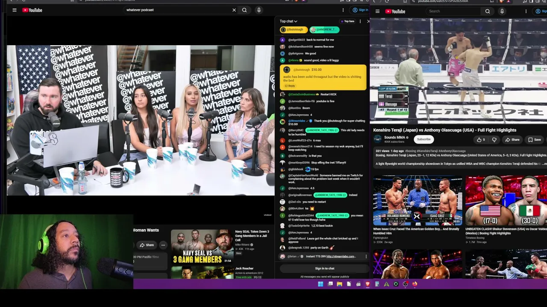Viewport: 547px width, 307px height.
Task: Click #KenshiroTeraji hashtag in description
Action: (x=427, y=151)
